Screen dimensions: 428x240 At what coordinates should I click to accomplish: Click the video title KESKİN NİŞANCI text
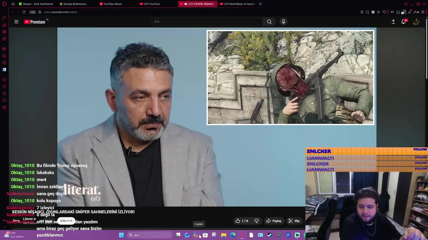point(74,212)
